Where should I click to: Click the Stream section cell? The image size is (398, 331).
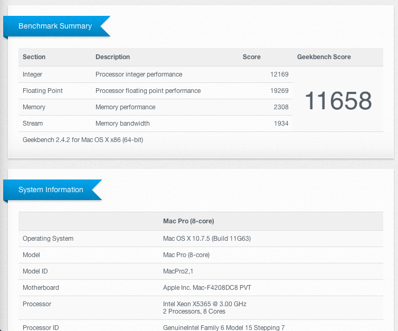33,124
